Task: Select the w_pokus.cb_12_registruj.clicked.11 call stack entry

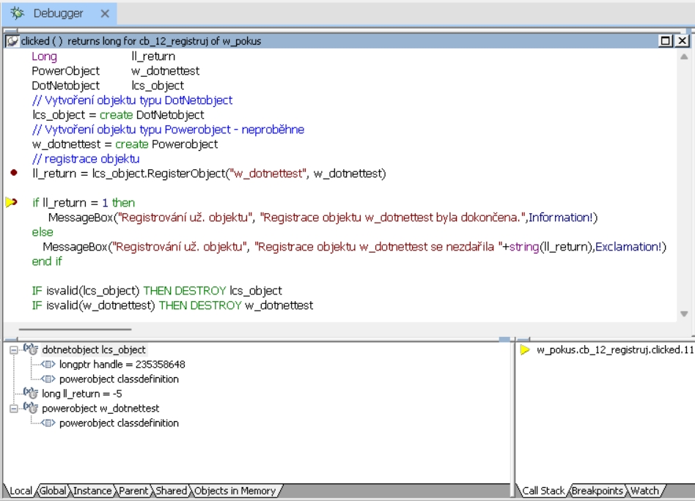Action: (x=614, y=350)
